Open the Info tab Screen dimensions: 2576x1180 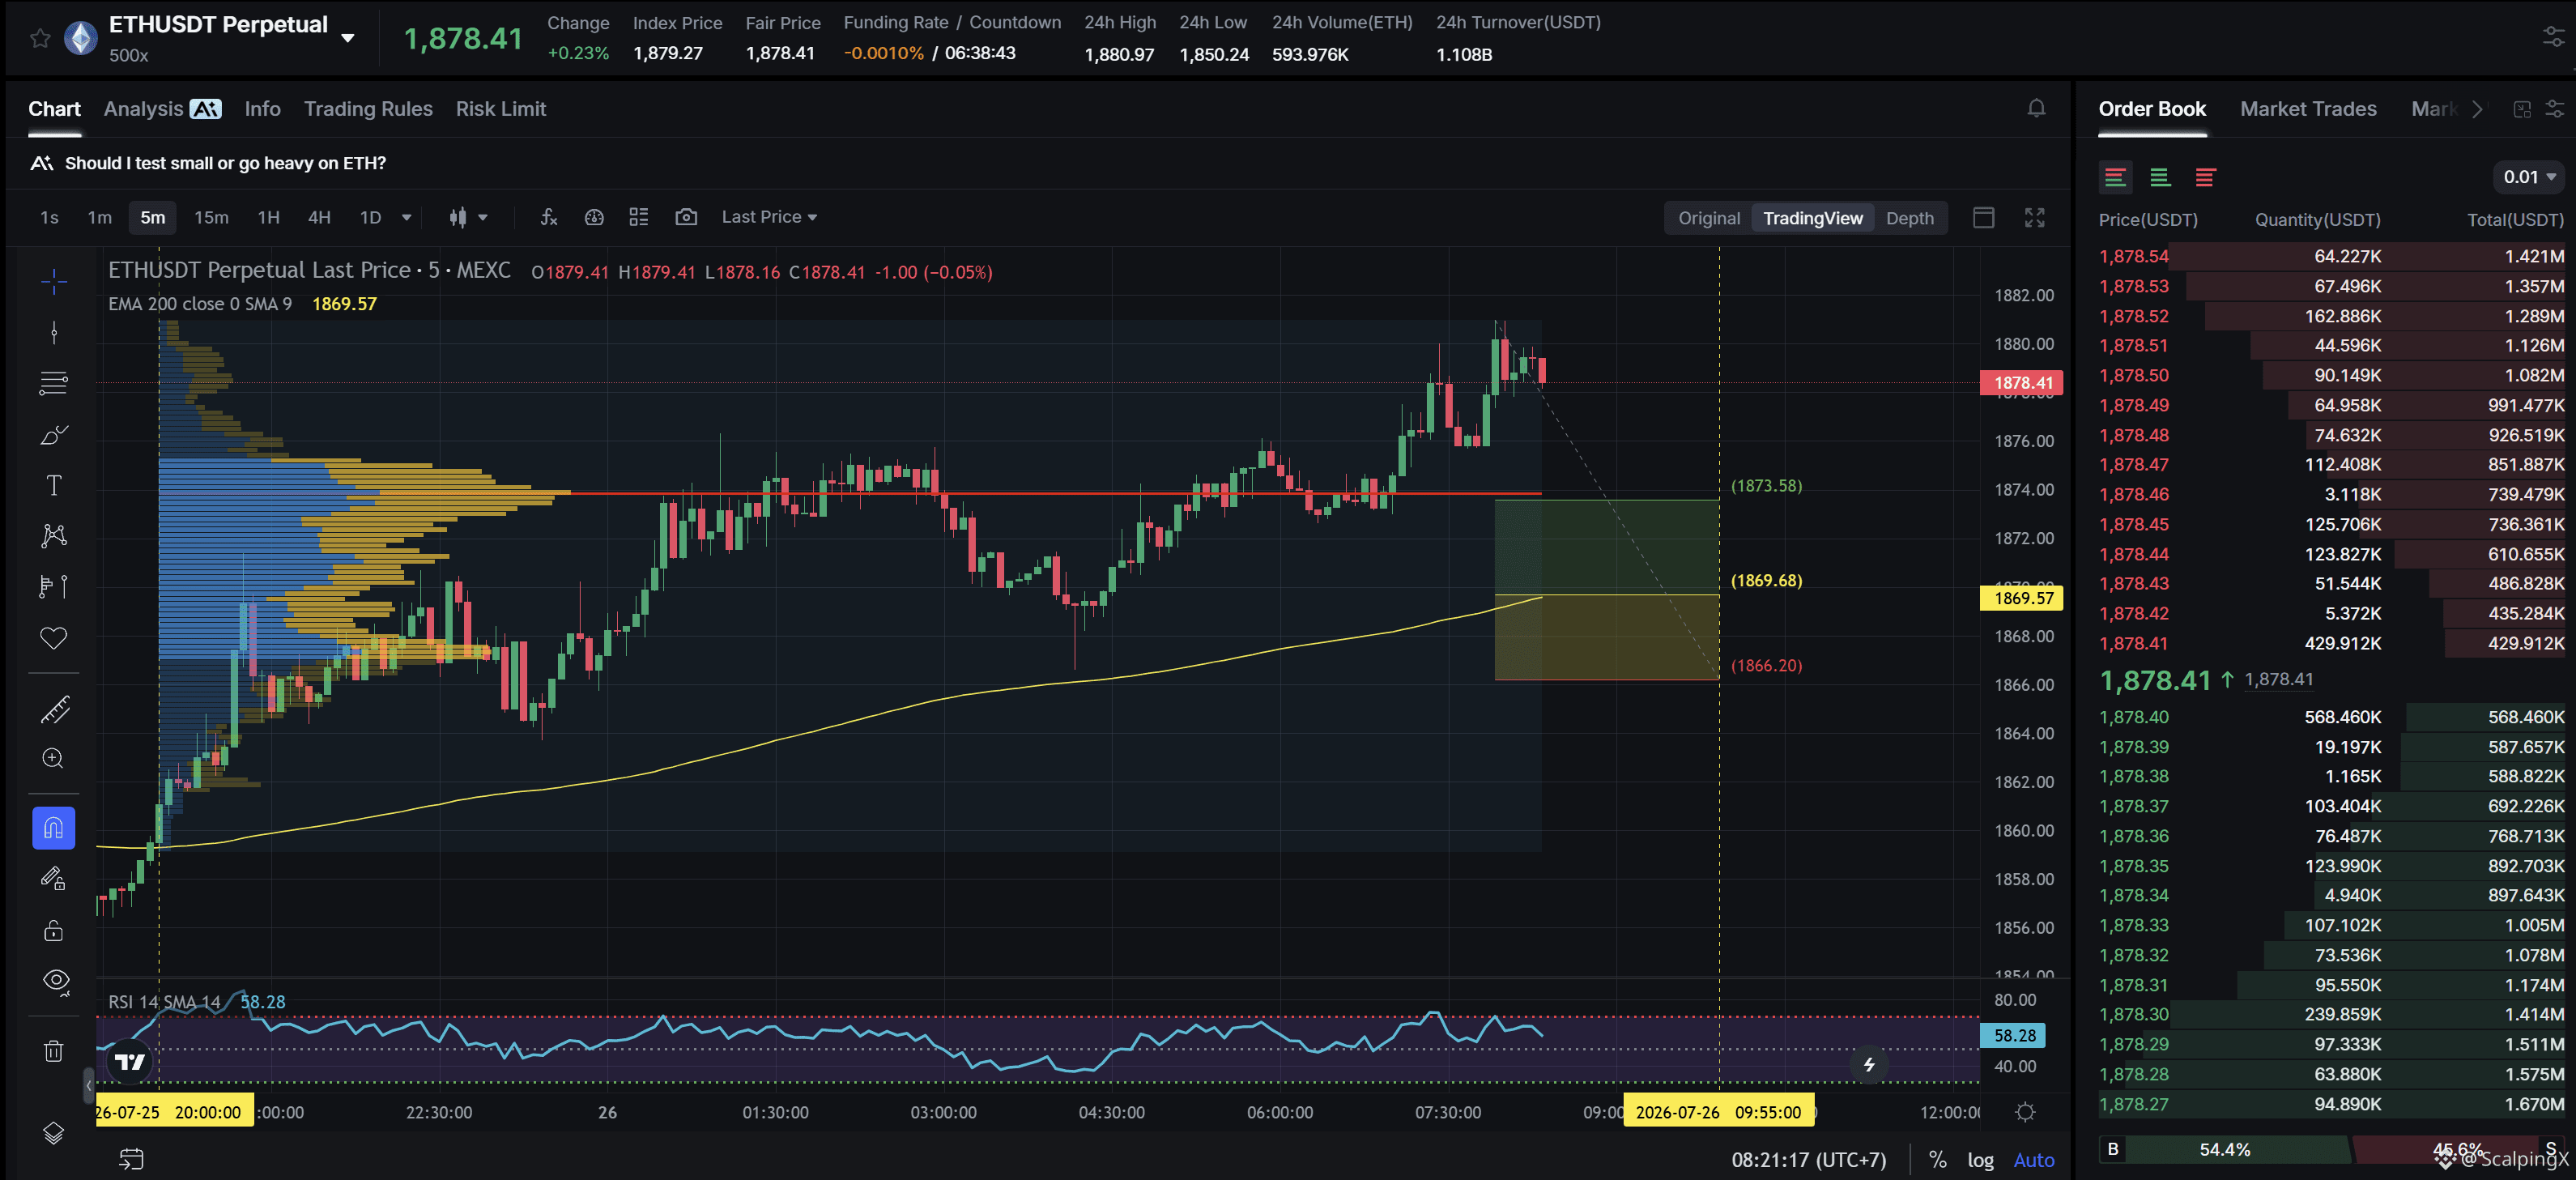coord(263,109)
